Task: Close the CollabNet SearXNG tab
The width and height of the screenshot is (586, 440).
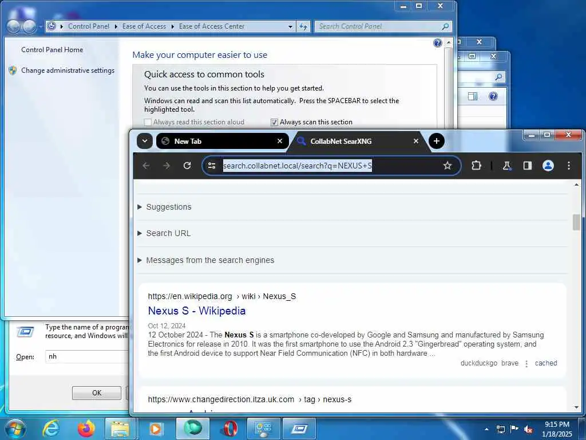Action: [416, 141]
